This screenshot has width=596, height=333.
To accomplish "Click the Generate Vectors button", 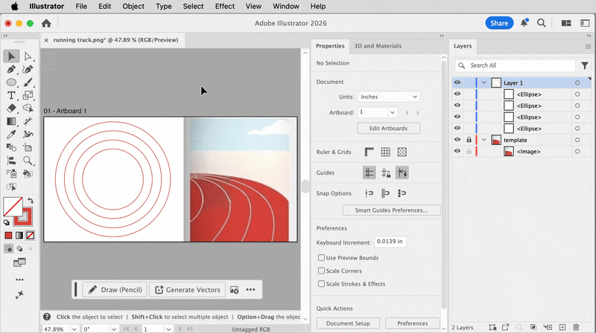I will tap(188, 290).
